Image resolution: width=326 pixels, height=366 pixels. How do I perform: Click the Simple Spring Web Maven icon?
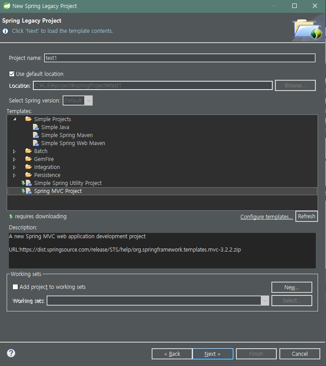click(x=35, y=143)
